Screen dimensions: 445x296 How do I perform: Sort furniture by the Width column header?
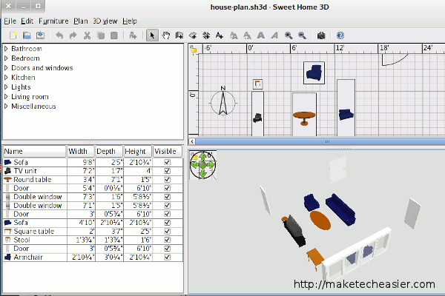(x=81, y=151)
